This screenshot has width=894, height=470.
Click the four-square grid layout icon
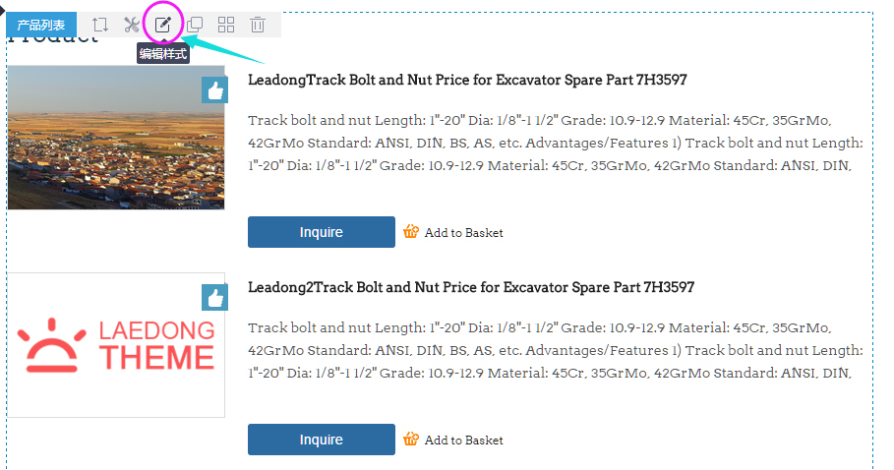click(x=226, y=25)
